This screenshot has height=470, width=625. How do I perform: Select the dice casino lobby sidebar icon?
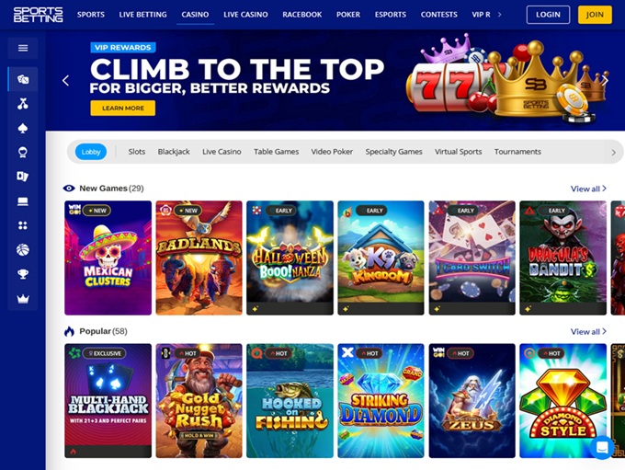[x=23, y=79]
